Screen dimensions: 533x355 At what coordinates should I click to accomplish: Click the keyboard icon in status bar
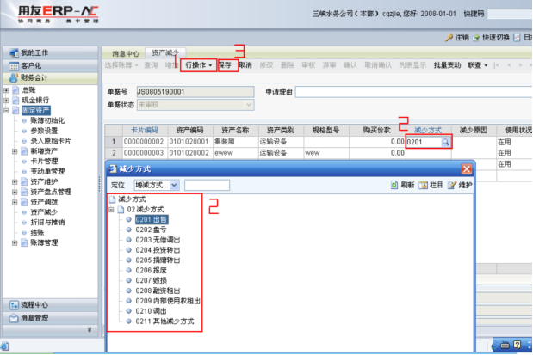(505, 346)
